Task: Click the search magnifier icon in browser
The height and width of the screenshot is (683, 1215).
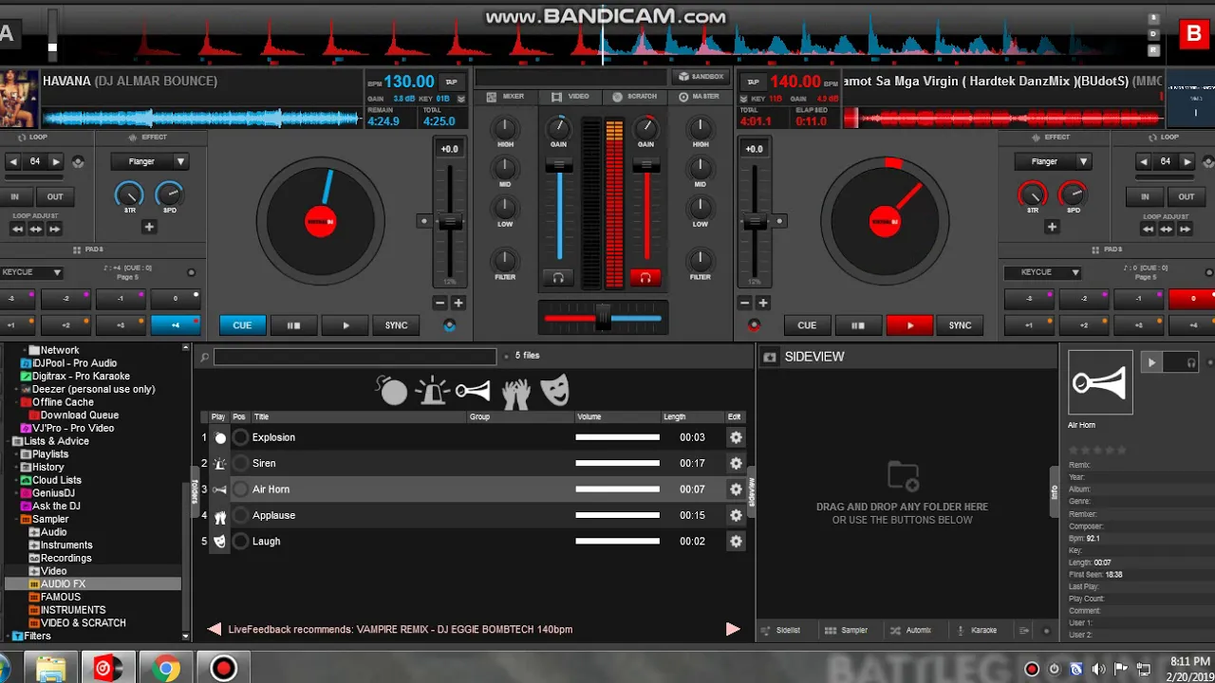Action: 203,358
